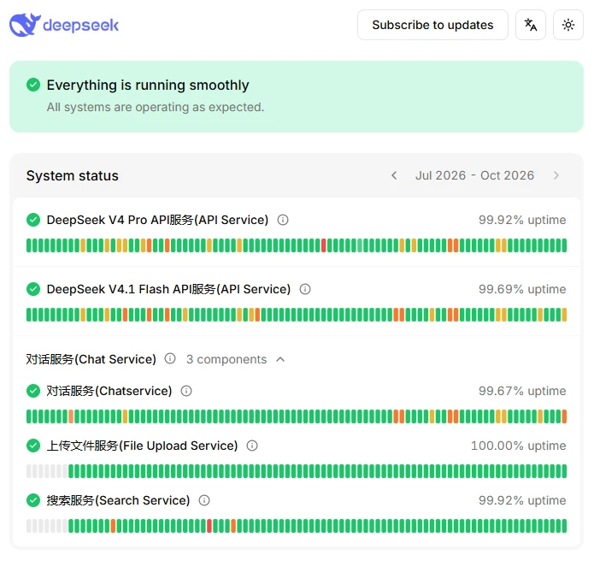Click first grey no-data bar in File Upload timeline
This screenshot has width=594, height=561.
click(x=29, y=471)
